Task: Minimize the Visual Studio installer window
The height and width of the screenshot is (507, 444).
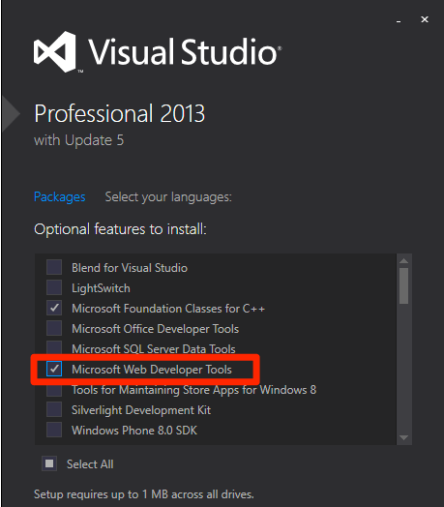Action: click(x=399, y=20)
